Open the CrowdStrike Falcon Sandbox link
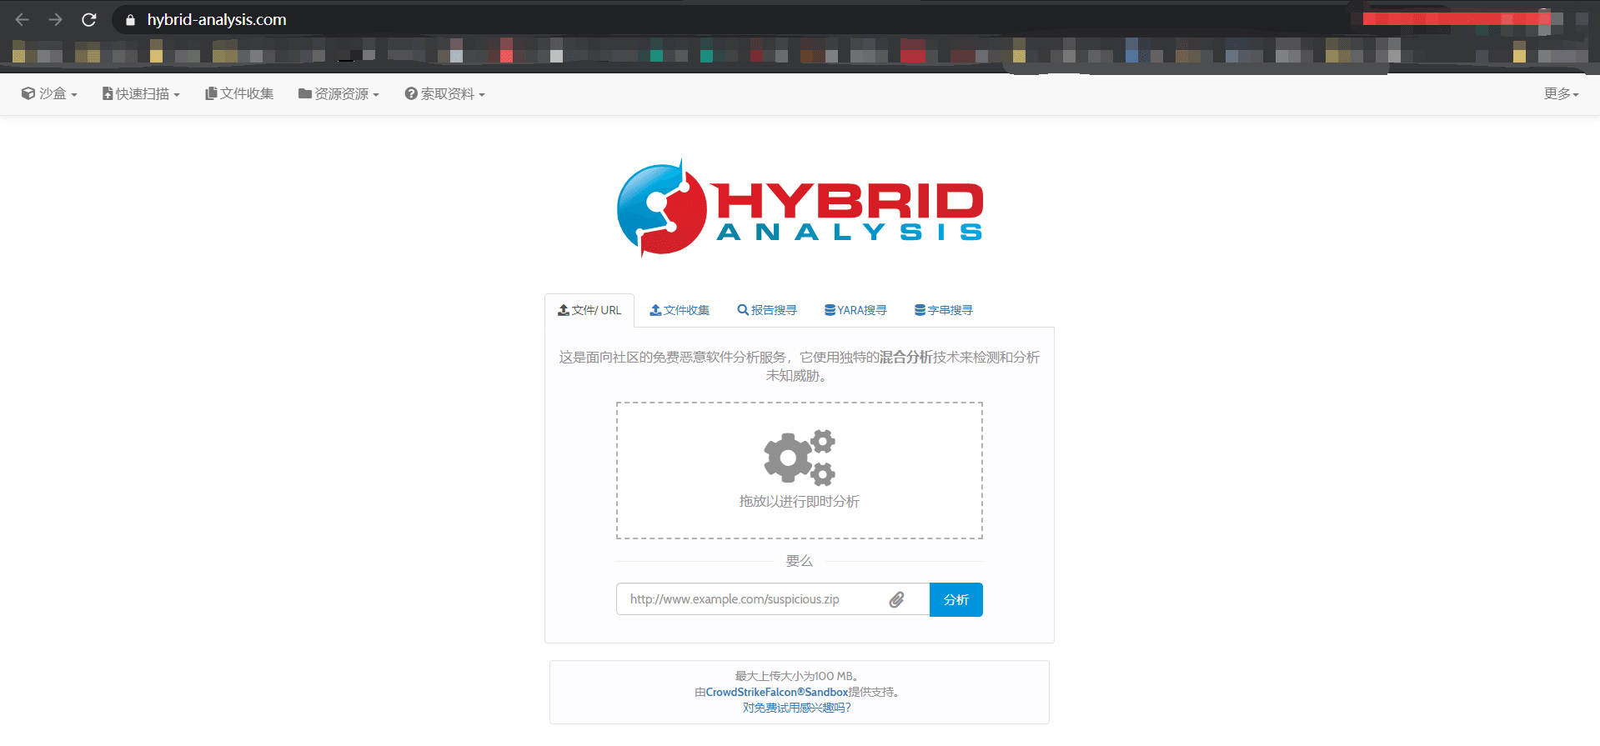The height and width of the screenshot is (746, 1600). coord(777,692)
